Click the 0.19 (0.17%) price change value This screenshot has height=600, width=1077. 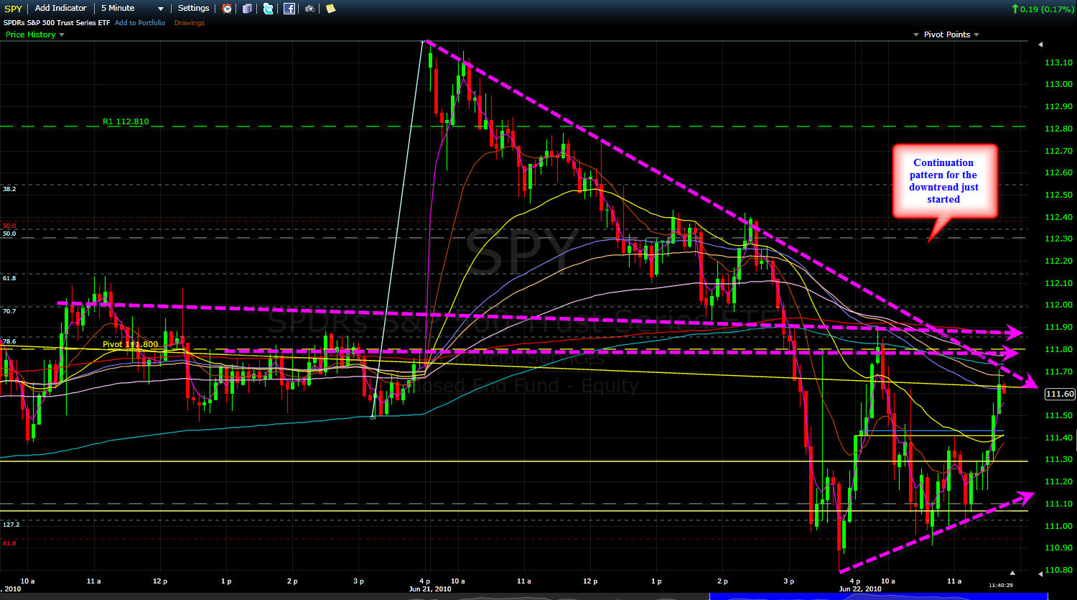click(1047, 9)
